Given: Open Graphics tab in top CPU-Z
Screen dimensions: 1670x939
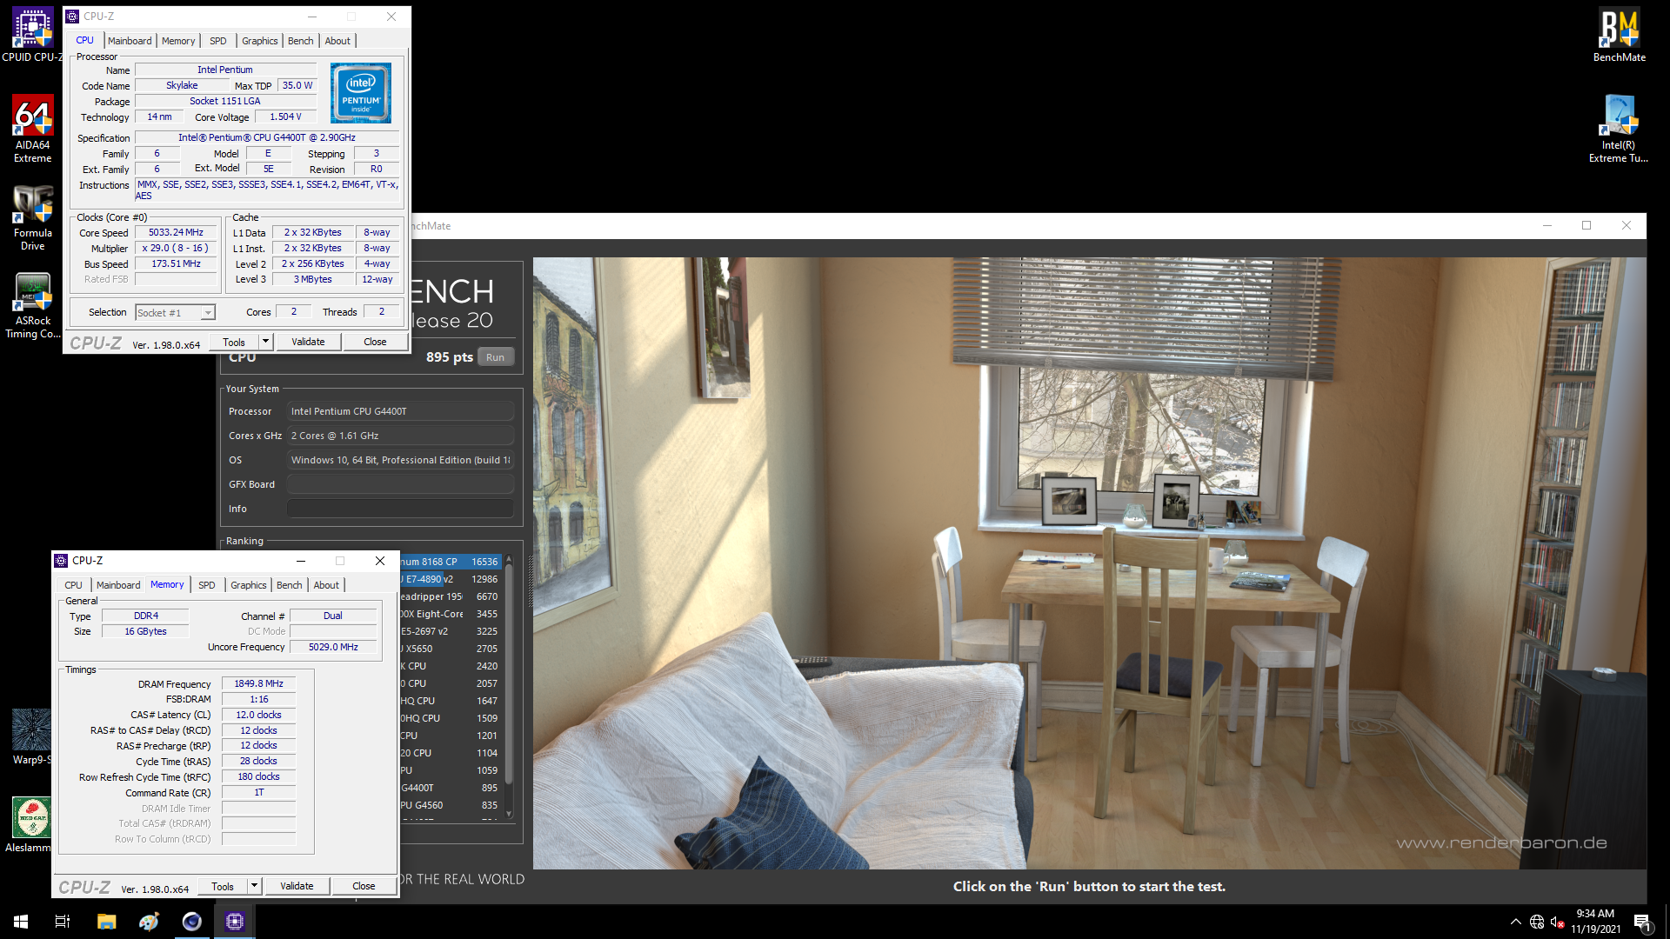Looking at the screenshot, I should (260, 41).
